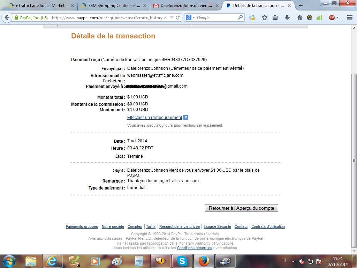Click the yellow eye taskbar icon
357x268 pixels.
click(160, 261)
